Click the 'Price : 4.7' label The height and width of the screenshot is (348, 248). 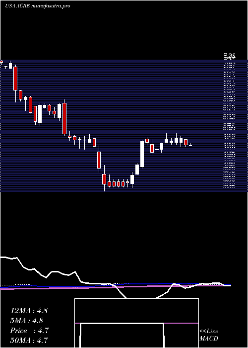point(29,331)
